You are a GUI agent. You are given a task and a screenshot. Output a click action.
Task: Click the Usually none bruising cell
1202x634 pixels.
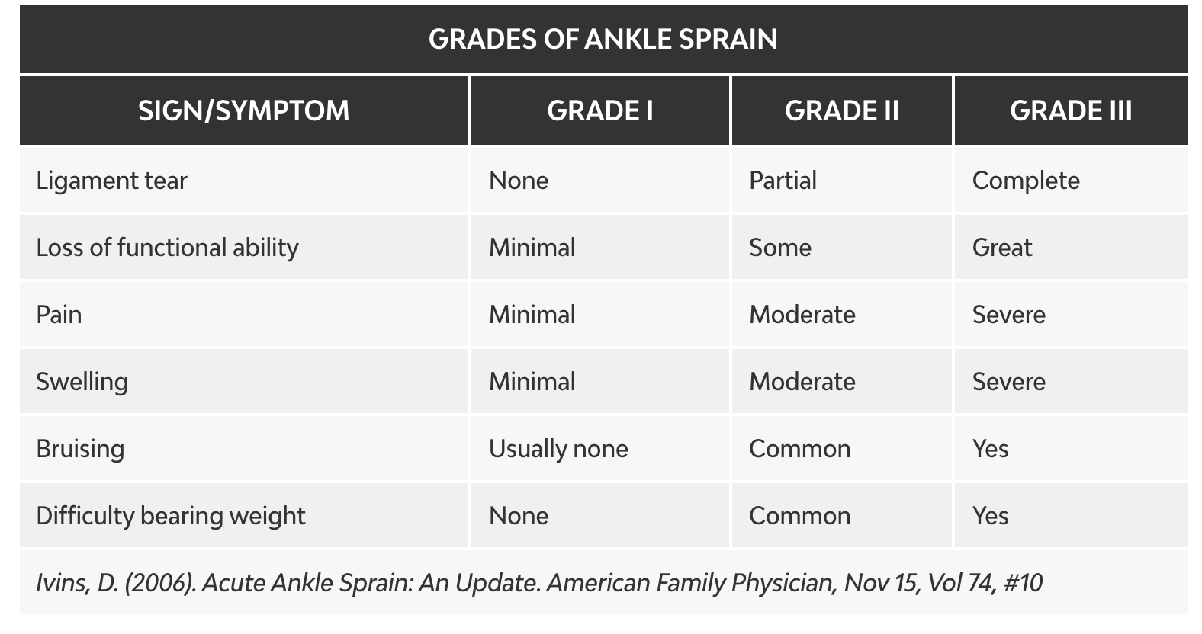tap(558, 449)
